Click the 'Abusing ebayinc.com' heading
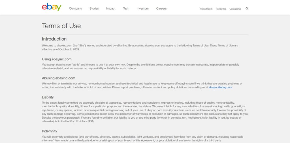Screen dimensions: 290x143 [59, 78]
